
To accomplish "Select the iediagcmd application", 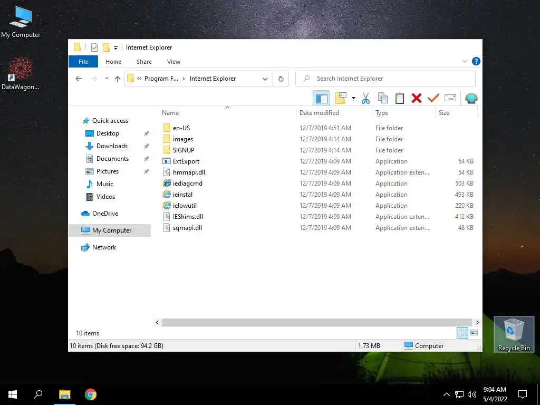I will point(187,183).
